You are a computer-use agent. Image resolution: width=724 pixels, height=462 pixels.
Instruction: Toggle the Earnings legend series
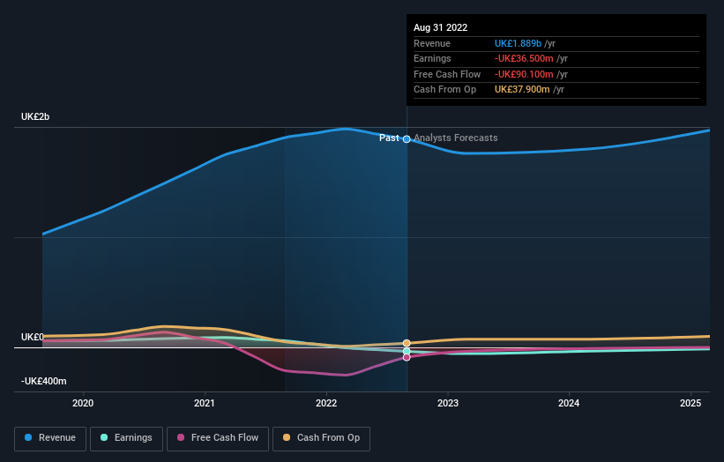[126, 438]
